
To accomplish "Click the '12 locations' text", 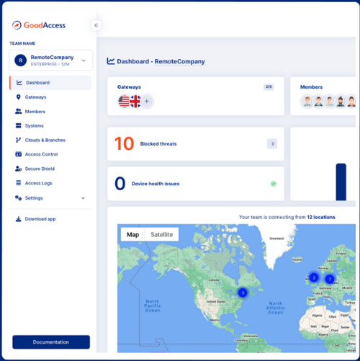I will (321, 217).
